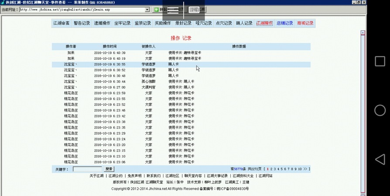Click 使用卡片:种花卡 in the 6:23:06 row

181,162
